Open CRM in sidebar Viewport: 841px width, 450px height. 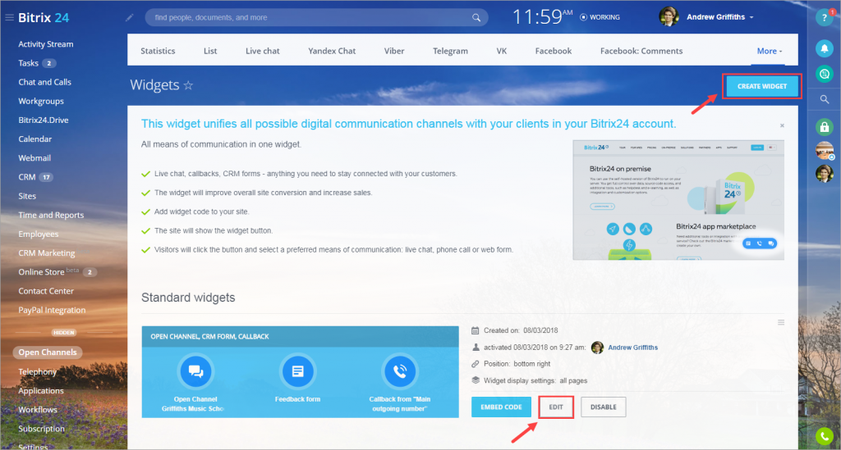pyautogui.click(x=27, y=177)
